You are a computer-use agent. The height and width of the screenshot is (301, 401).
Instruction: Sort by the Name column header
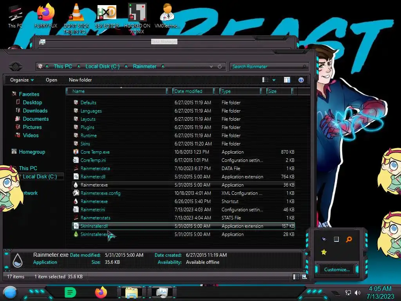[x=117, y=91]
